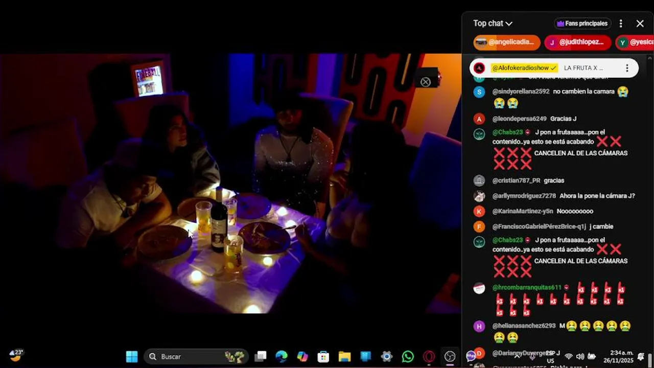Click the @sindyorellana2592 avatar
Viewport: 654px width, 368px height.
479,92
